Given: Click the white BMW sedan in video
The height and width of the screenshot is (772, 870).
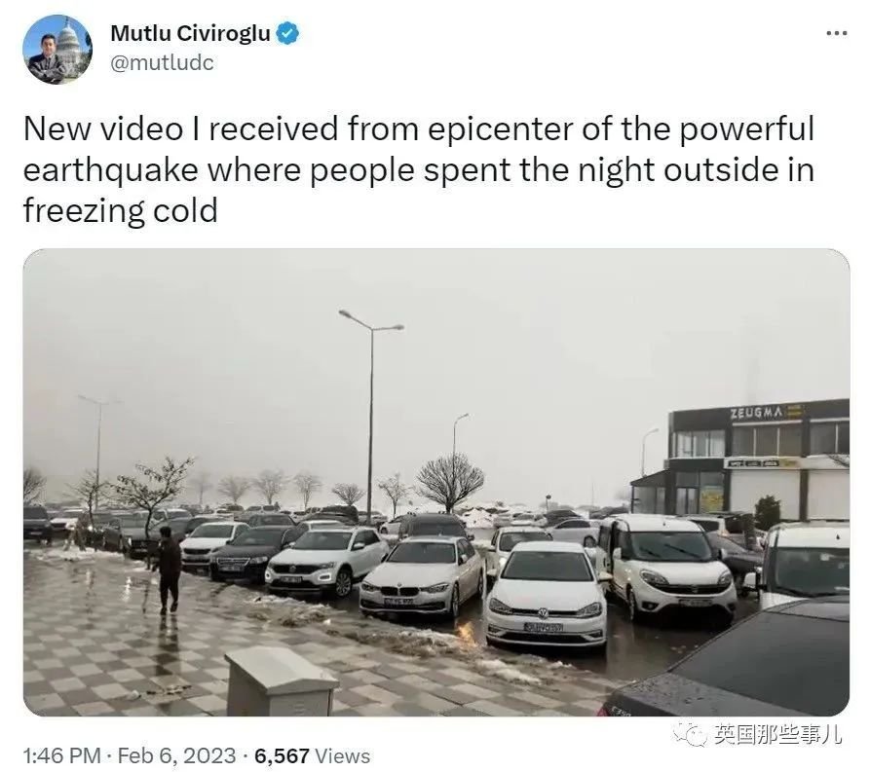Looking at the screenshot, I should tap(422, 576).
